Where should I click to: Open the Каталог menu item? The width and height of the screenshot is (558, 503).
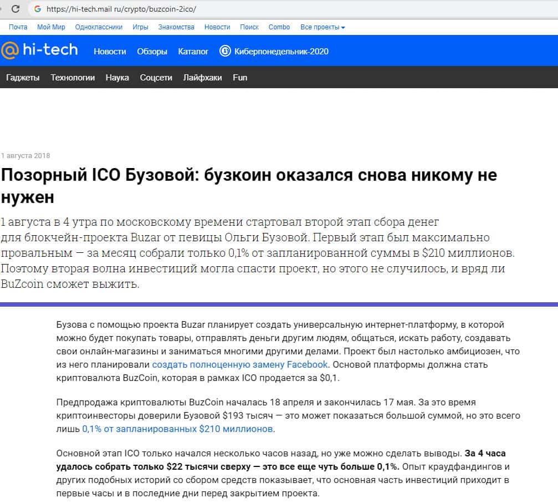click(x=193, y=51)
